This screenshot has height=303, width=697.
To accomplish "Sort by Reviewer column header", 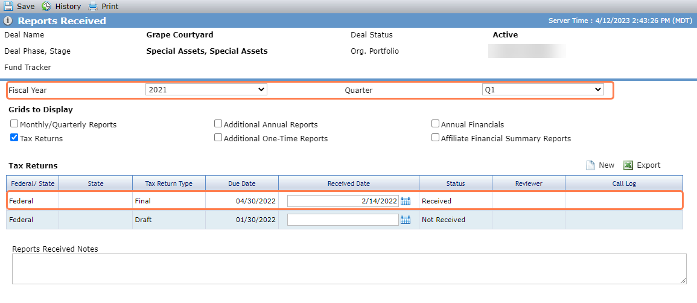I will pyautogui.click(x=529, y=183).
